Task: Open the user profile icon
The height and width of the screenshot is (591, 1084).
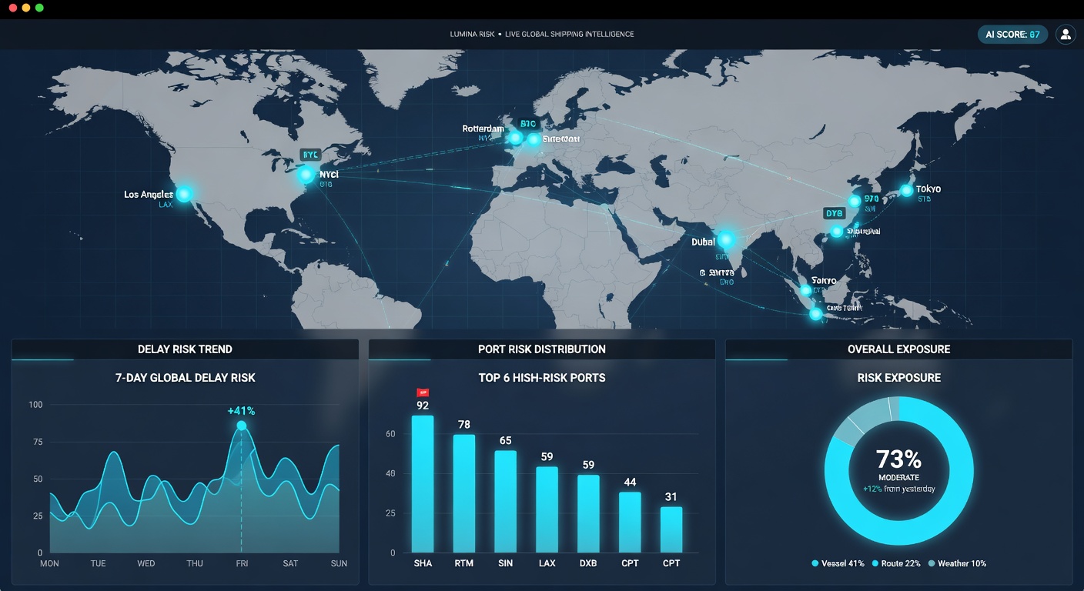Action: click(1066, 34)
